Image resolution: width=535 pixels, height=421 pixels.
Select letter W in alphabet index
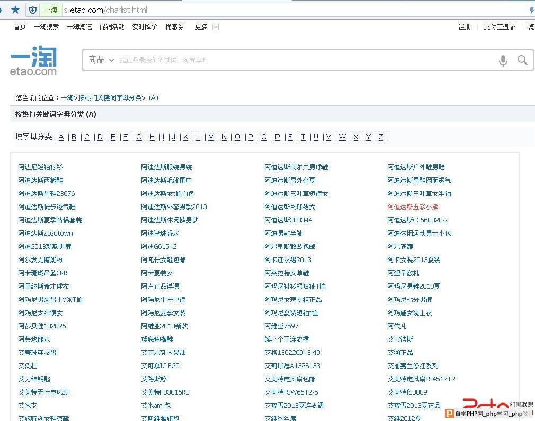[x=342, y=137]
